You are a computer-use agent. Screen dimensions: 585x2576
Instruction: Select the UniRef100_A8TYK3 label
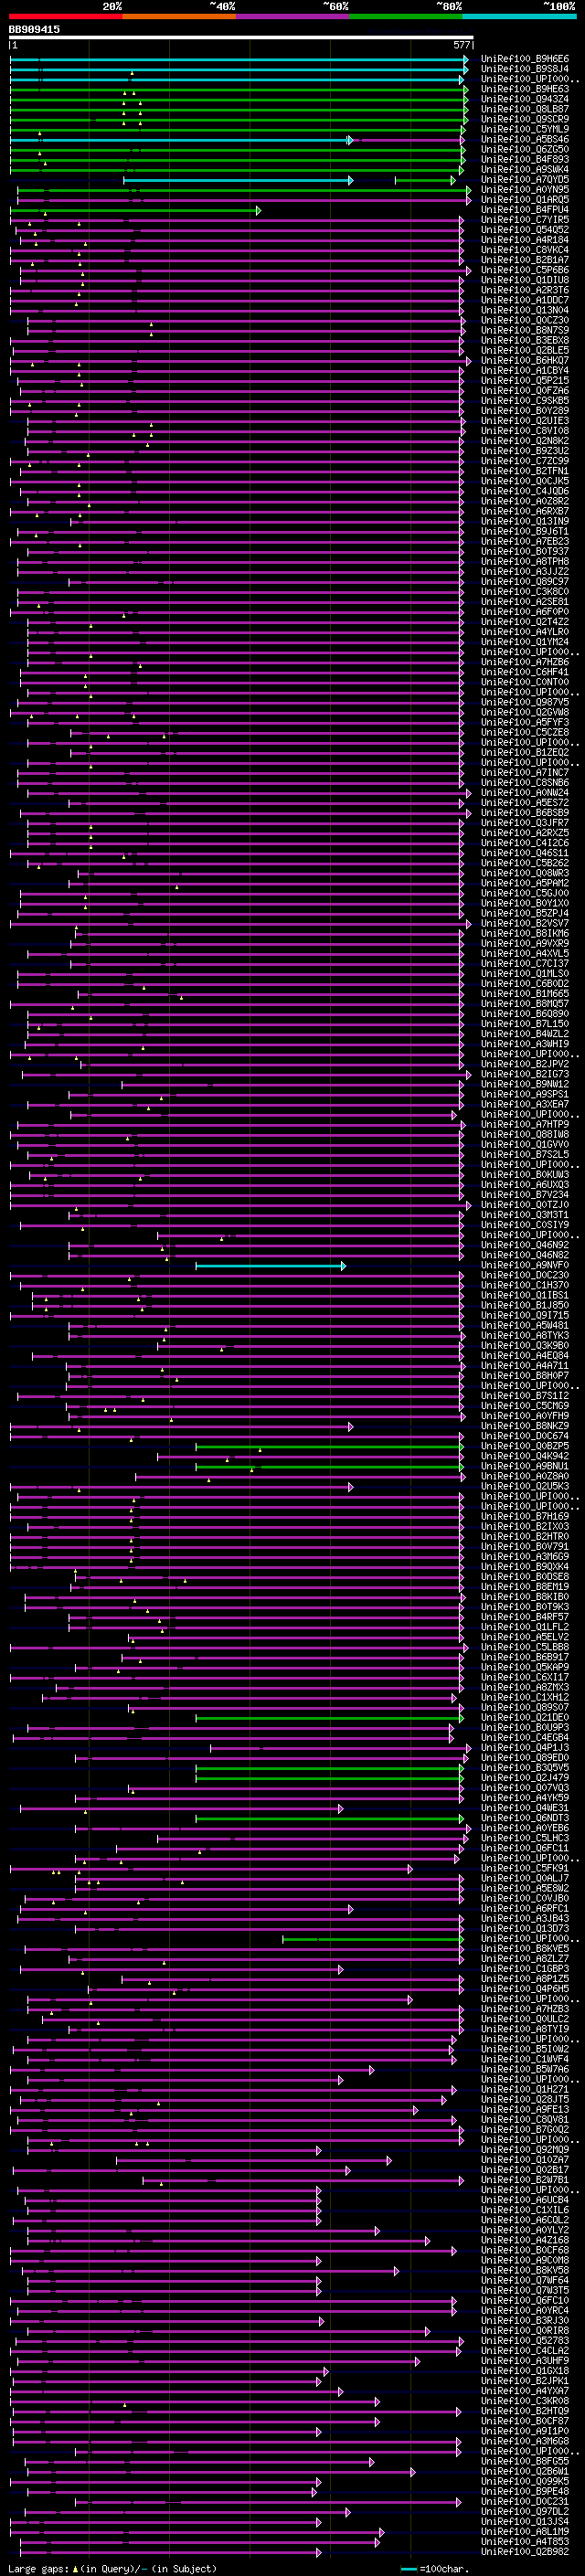pos(525,1335)
